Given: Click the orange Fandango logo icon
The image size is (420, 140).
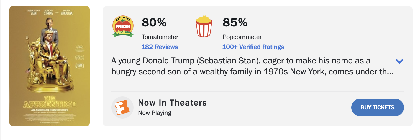Looking at the screenshot, I should click(x=122, y=107).
